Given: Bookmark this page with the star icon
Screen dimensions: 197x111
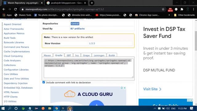Looking at the screenshot, I should [163, 9].
